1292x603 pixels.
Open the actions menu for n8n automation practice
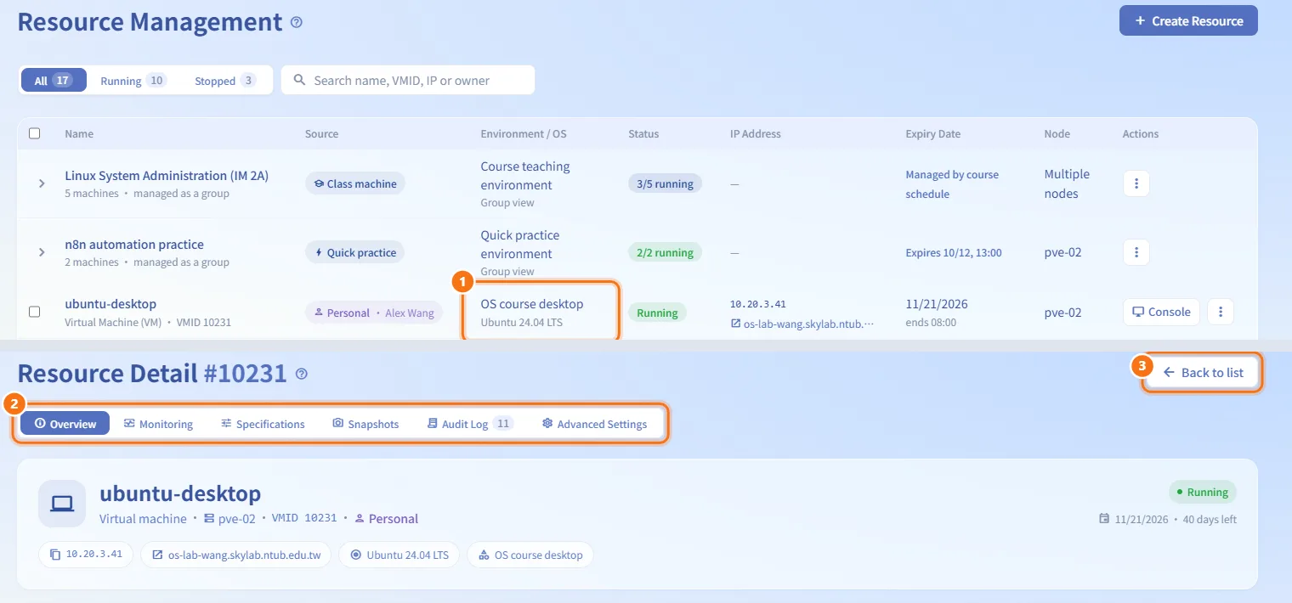point(1136,252)
